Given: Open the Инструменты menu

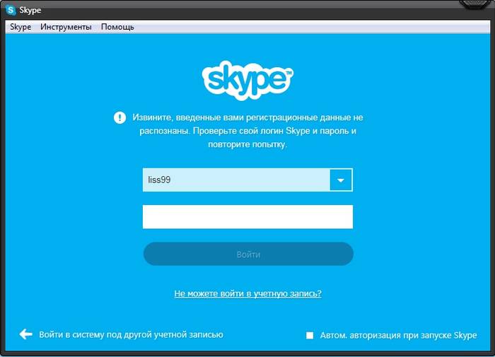Looking at the screenshot, I should 66,27.
